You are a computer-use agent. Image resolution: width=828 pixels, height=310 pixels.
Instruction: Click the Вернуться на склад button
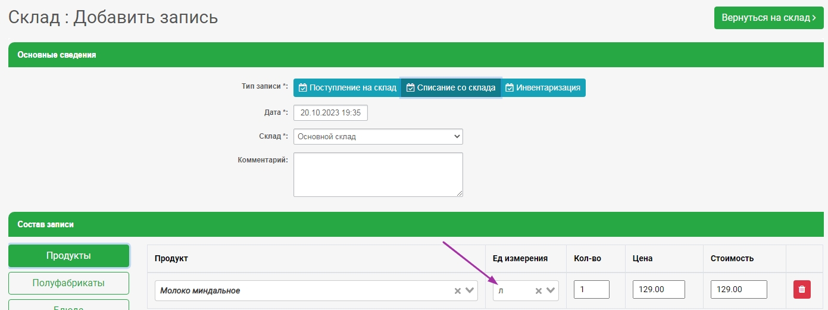click(768, 18)
